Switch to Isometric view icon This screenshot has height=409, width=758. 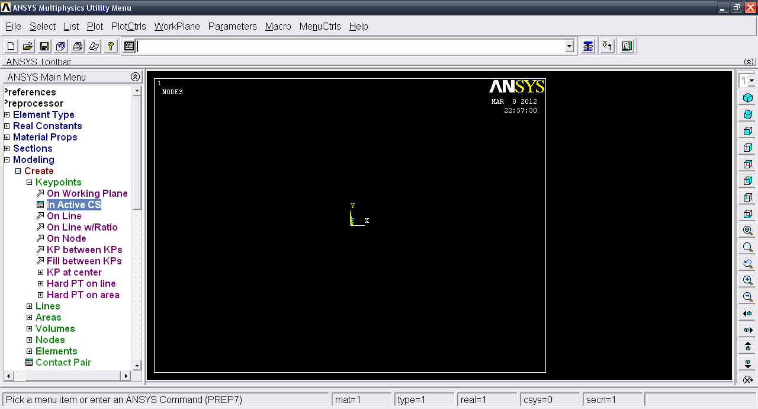pos(748,98)
